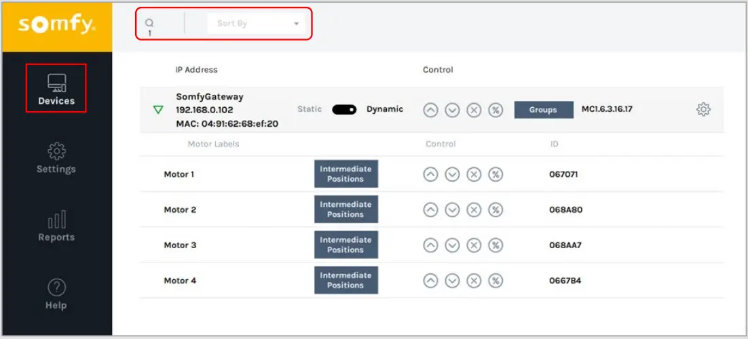748x339 pixels.
Task: Click motor ID 068A80
Action: pyautogui.click(x=566, y=210)
